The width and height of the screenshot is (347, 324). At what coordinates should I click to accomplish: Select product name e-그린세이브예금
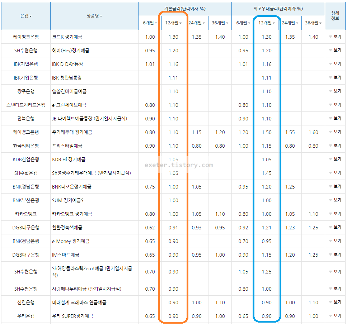click(x=69, y=105)
